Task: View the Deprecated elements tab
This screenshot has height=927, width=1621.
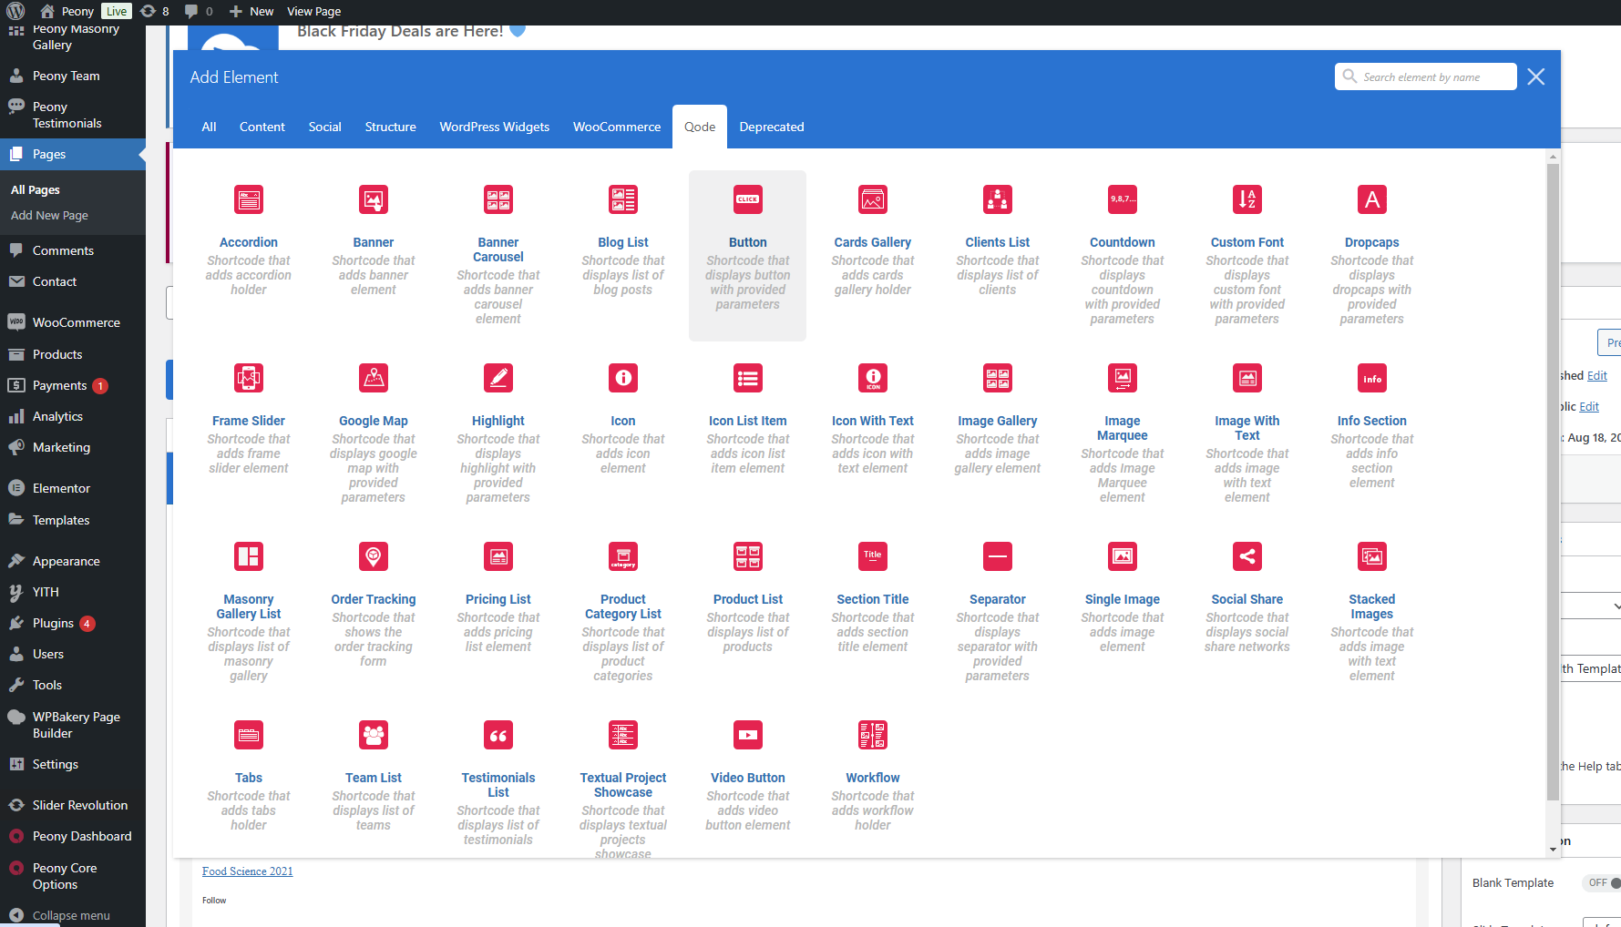Action: click(772, 127)
